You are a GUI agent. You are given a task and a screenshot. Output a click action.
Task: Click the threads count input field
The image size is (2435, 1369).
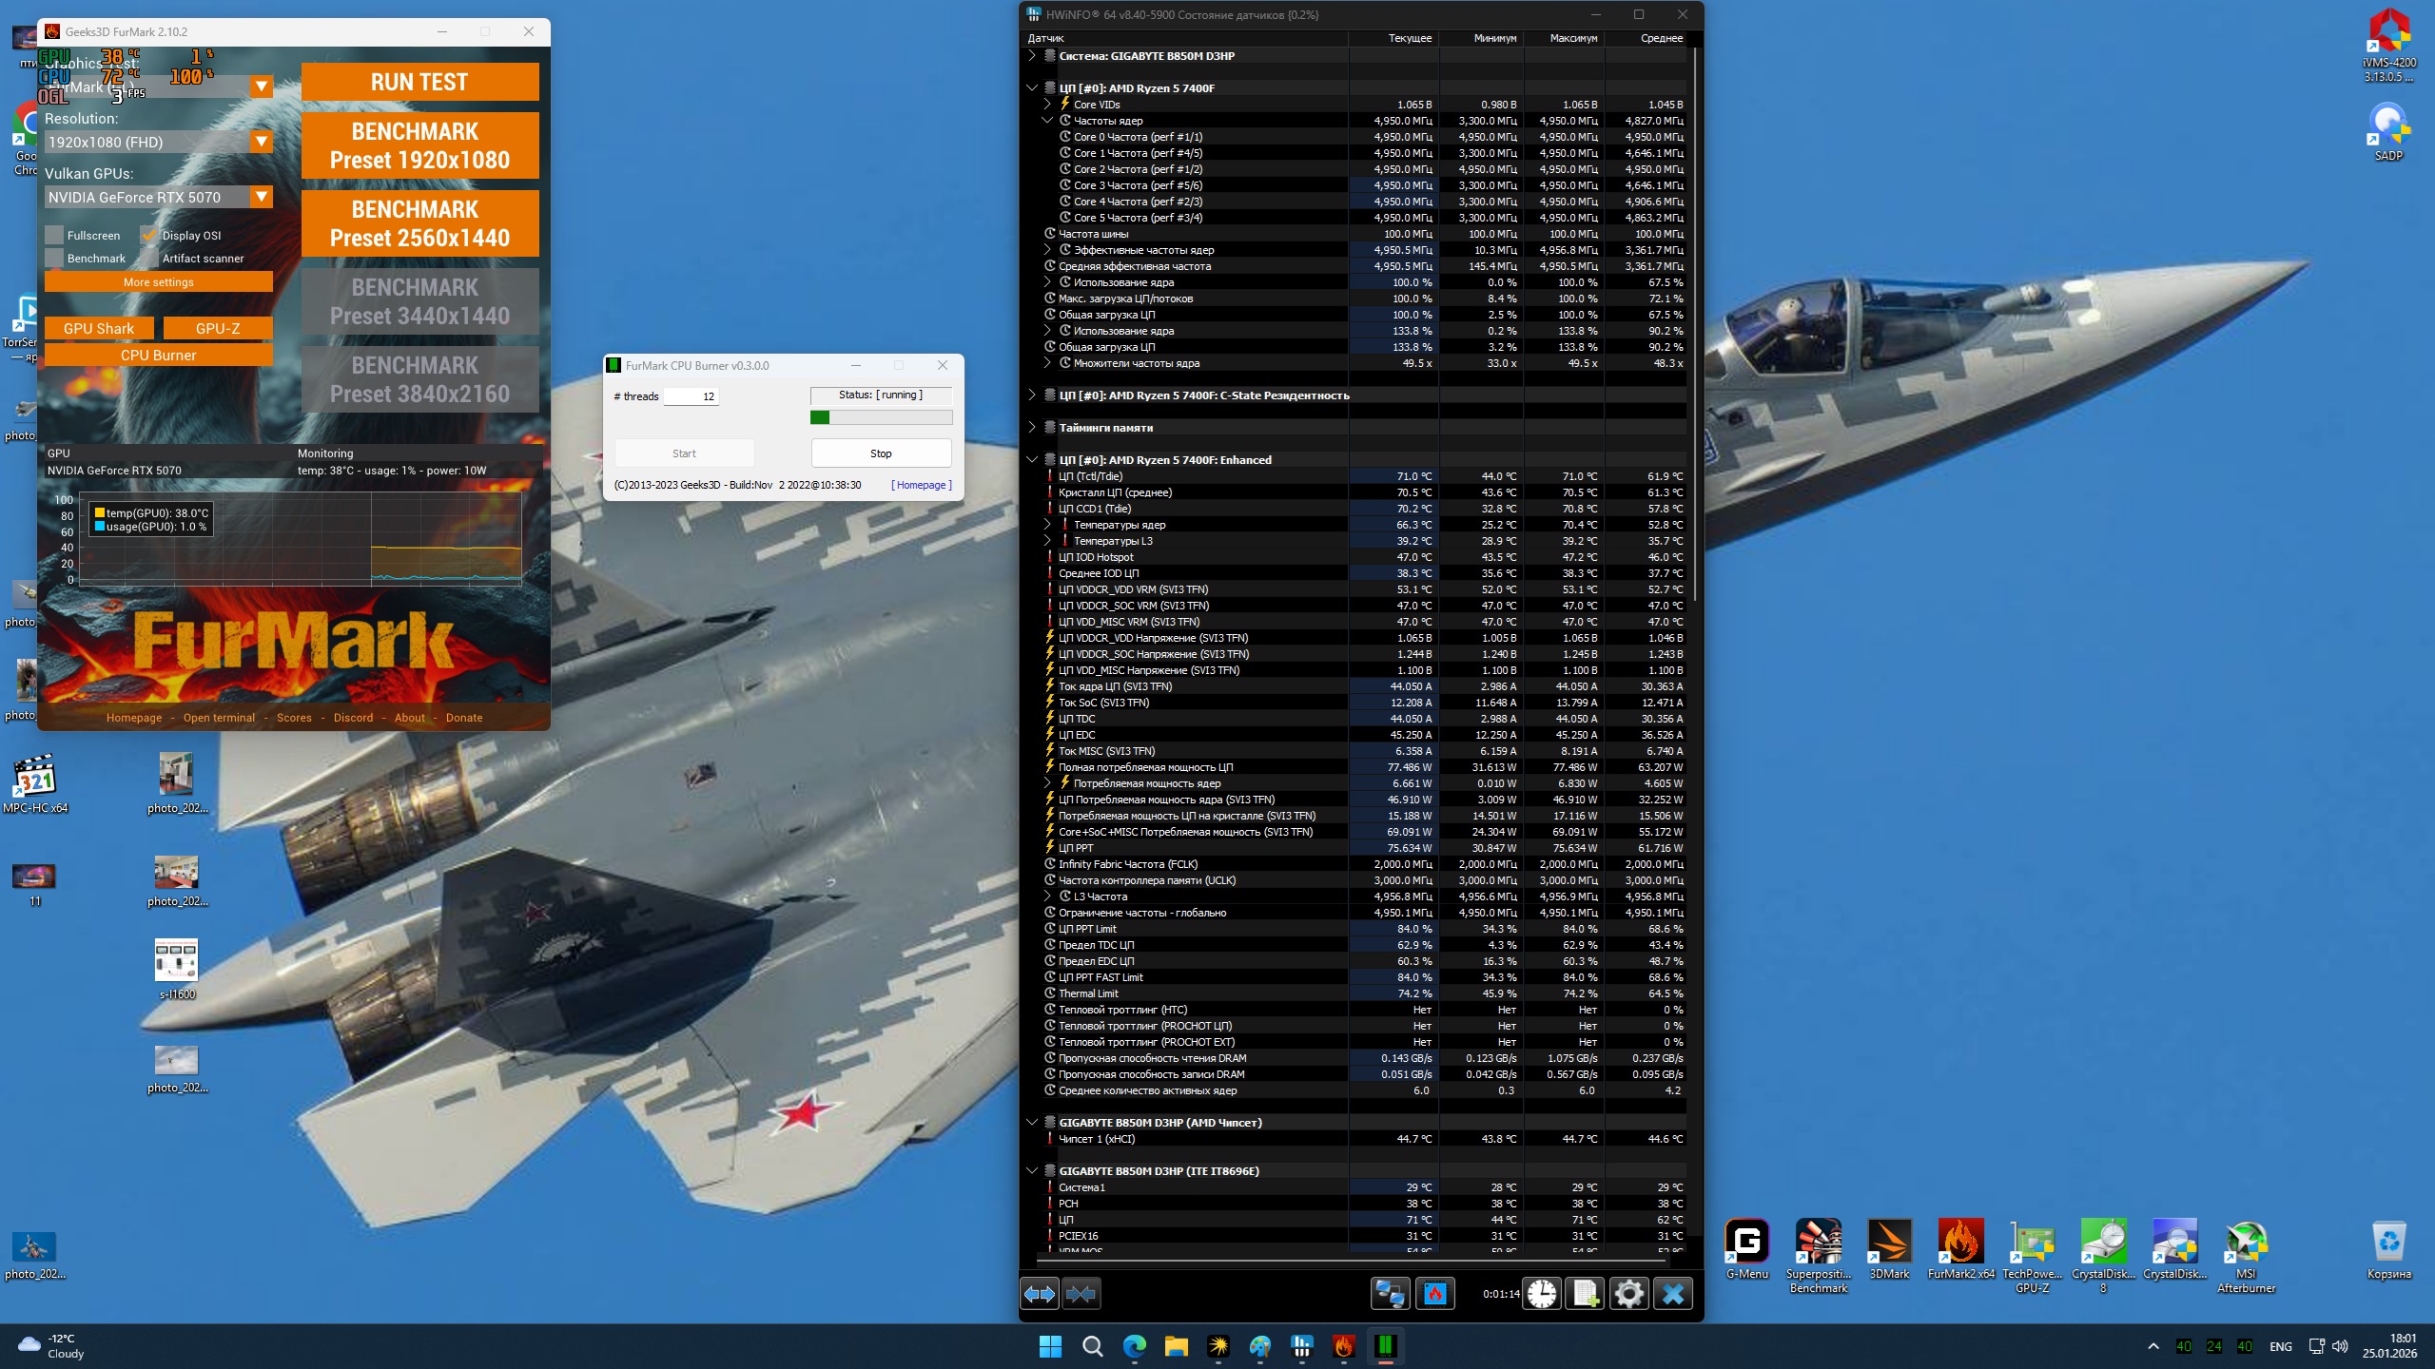coord(691,396)
